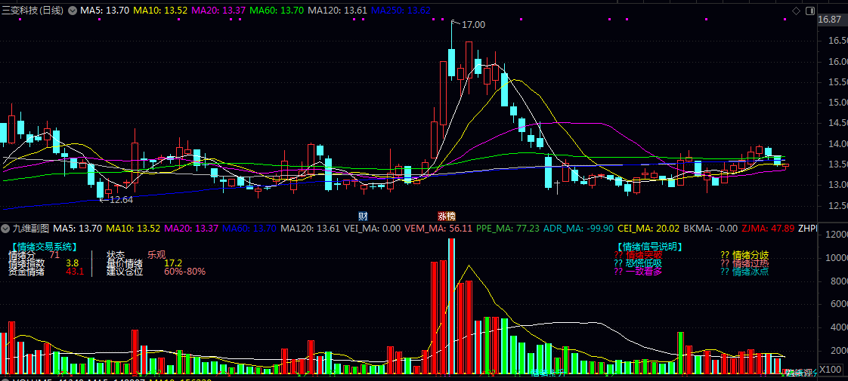Click the 资金情绪 value 43.1
The width and height of the screenshot is (848, 381).
click(75, 272)
